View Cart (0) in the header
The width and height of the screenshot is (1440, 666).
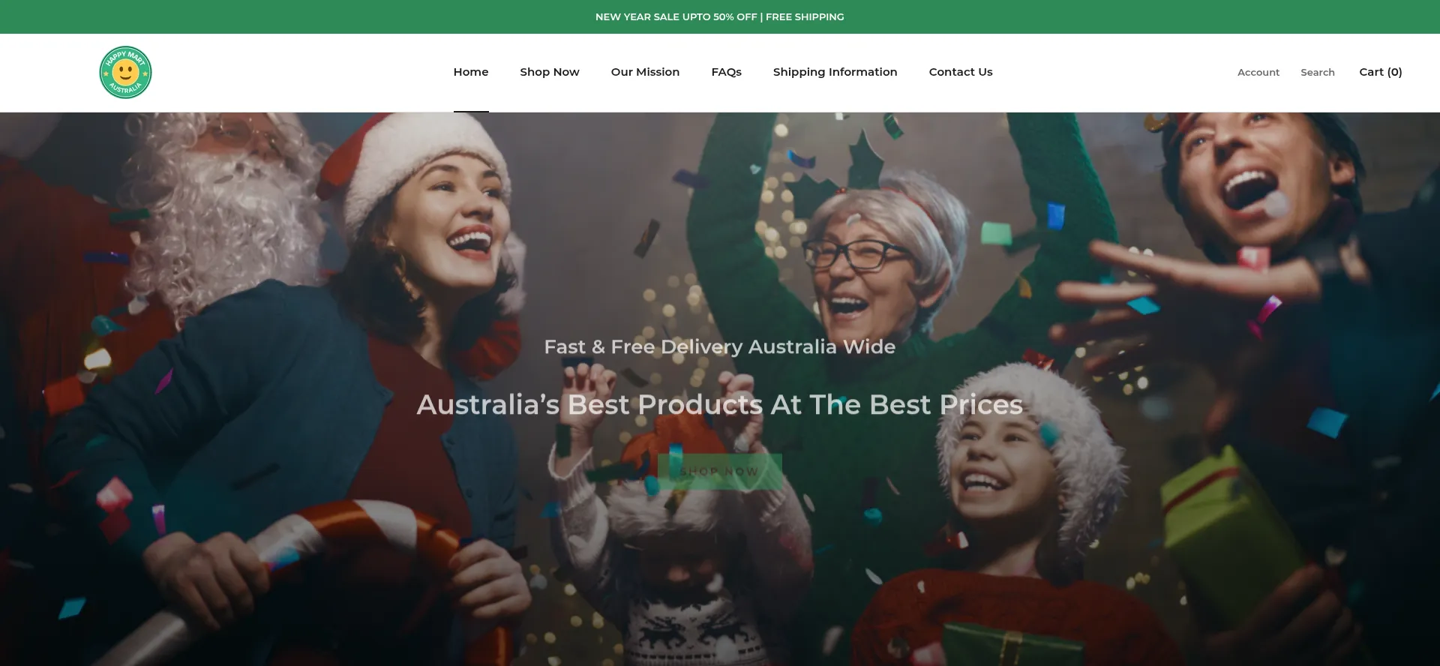(x=1381, y=72)
